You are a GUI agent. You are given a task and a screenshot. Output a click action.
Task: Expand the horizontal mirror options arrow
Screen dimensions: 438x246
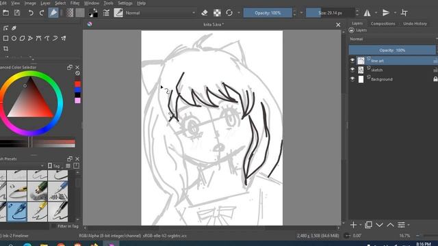[376, 13]
